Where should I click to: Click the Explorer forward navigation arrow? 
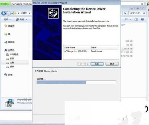pyautogui.click(x=9, y=13)
